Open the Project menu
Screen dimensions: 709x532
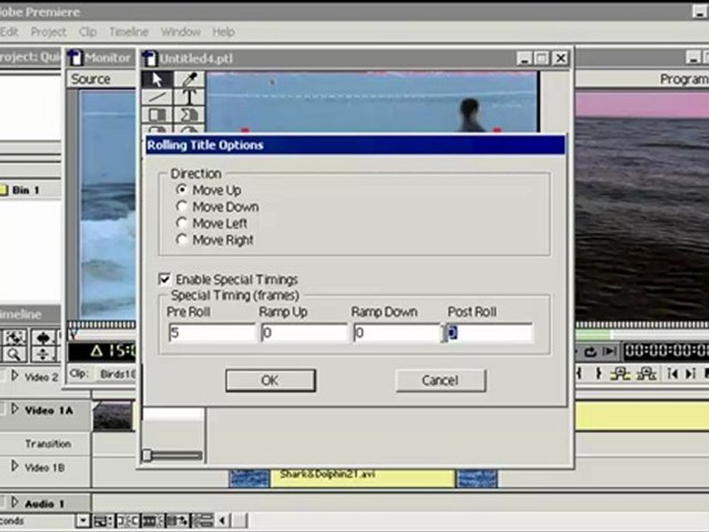point(49,32)
